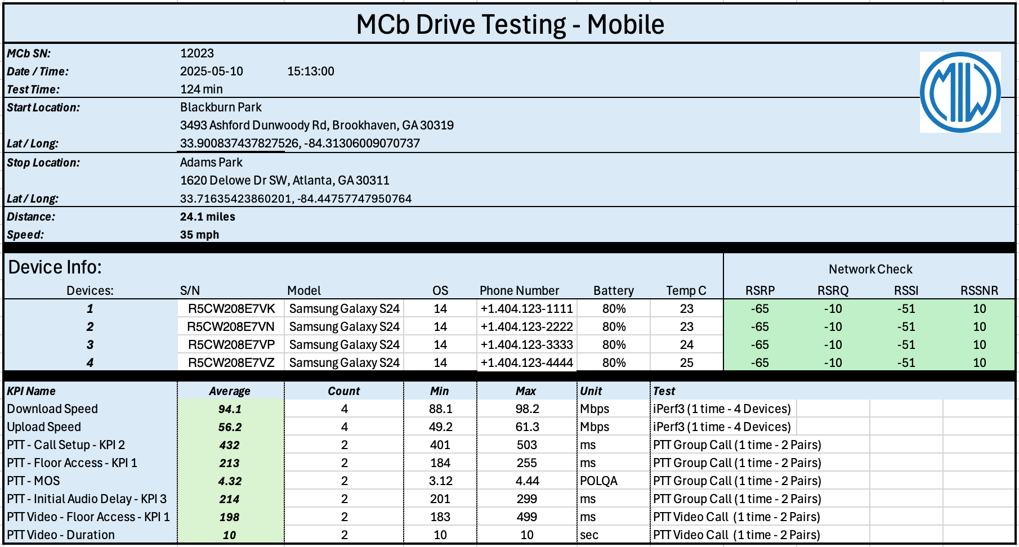Click phone number +1.404.123-4444
The image size is (1019, 547).
[x=526, y=363]
